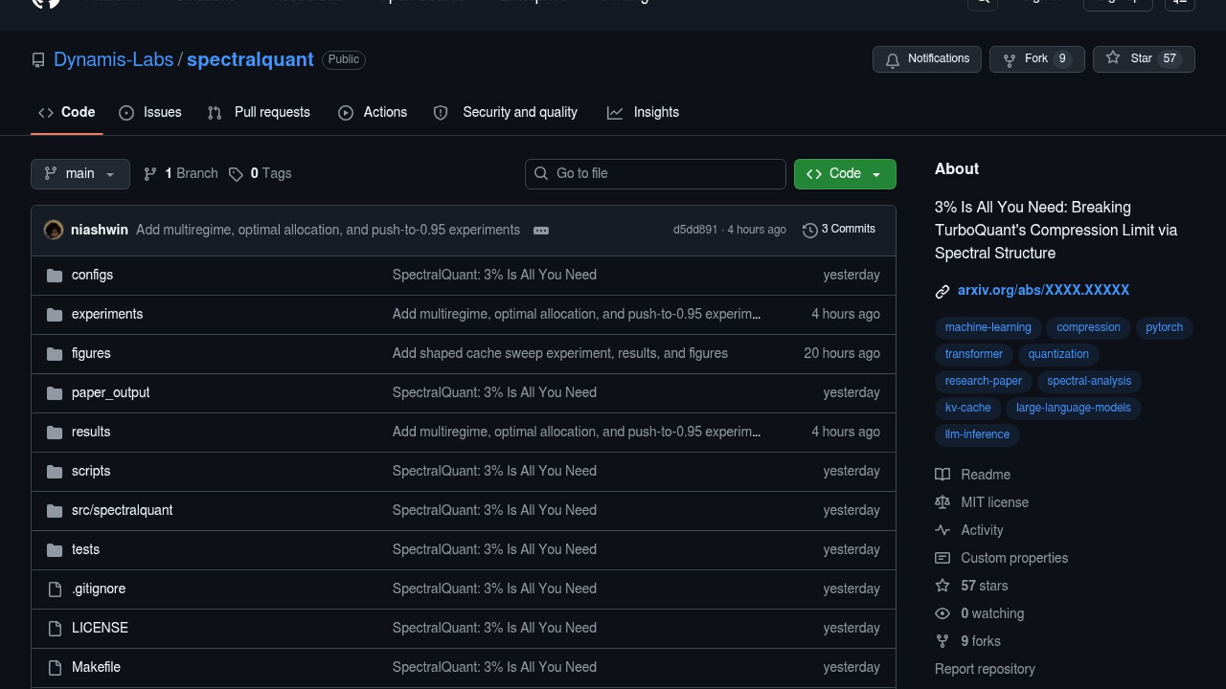Open the experiments folder

point(107,314)
